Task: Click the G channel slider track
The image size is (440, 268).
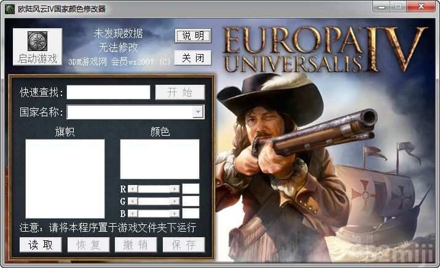Action: (154, 201)
